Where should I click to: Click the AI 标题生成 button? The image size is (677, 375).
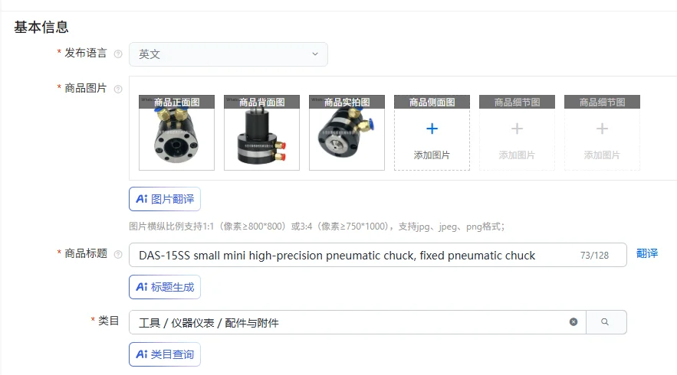165,287
